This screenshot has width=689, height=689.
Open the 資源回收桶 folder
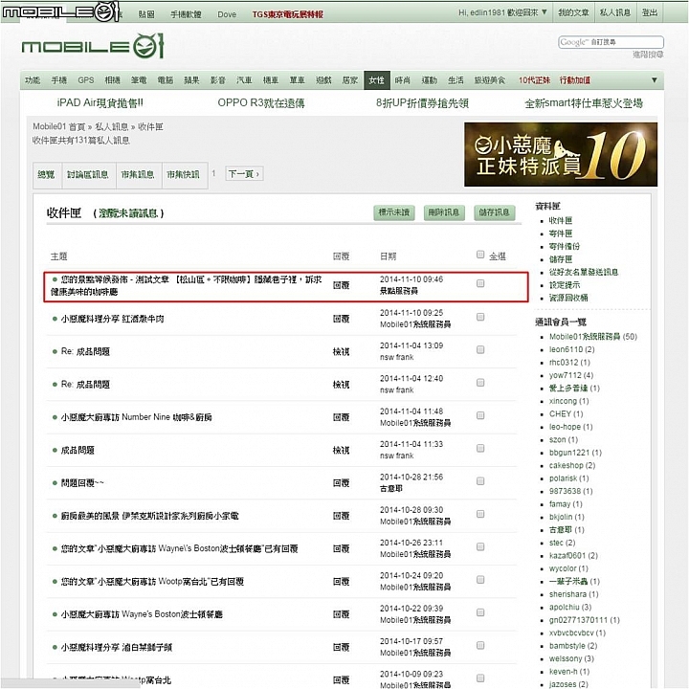[x=568, y=298]
